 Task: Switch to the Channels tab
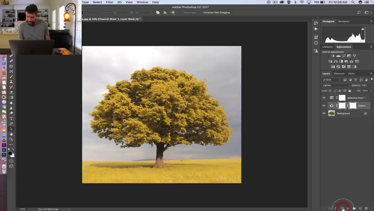point(339,74)
